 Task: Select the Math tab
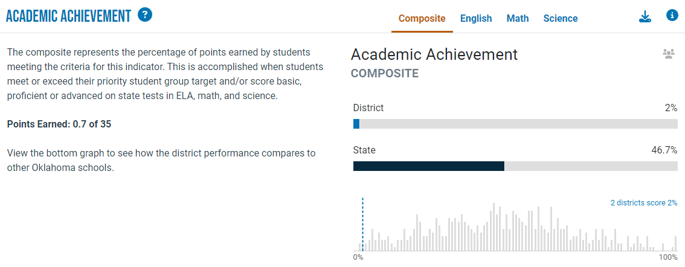click(518, 18)
